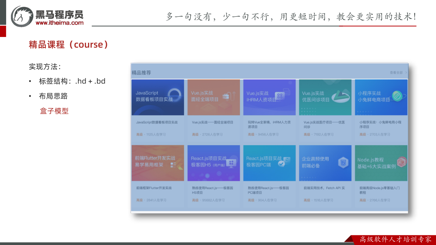Viewport: 436px width, 245px height.
Task: Open 熟练使用React.js——极客园H5项目 title
Action: pyautogui.click(x=212, y=190)
